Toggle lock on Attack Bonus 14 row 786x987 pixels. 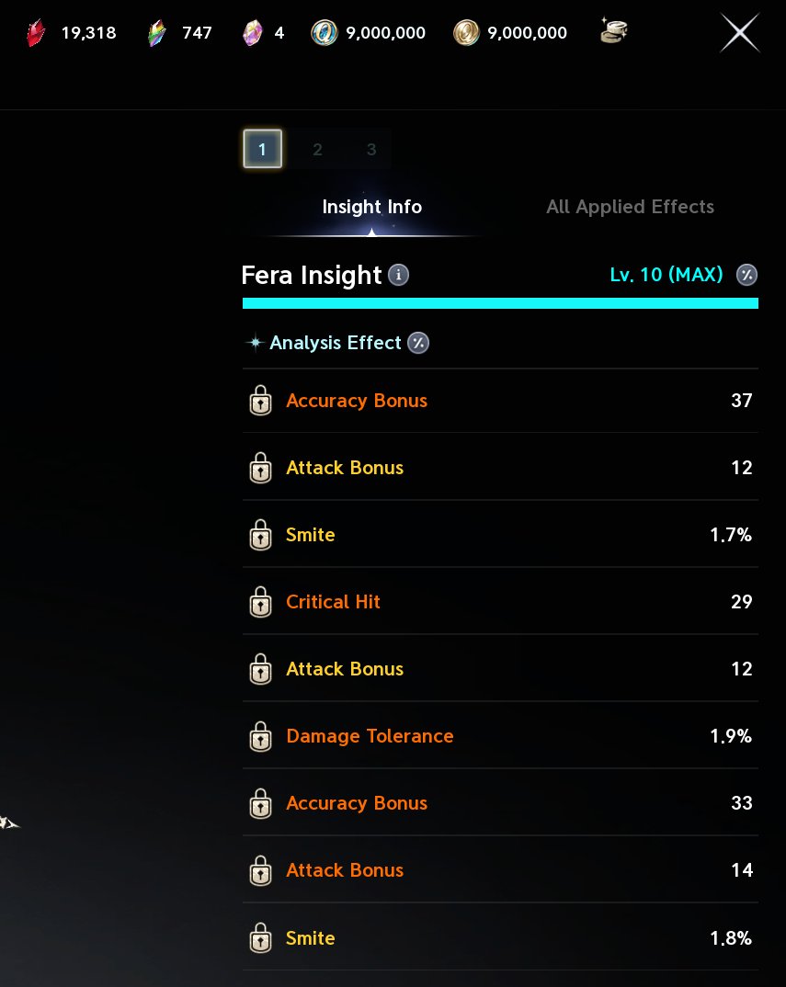tap(260, 870)
